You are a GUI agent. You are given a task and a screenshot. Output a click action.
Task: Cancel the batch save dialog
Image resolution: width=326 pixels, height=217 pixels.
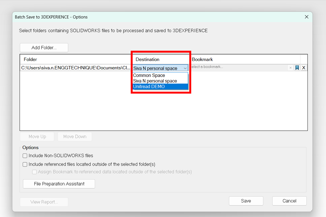point(289,201)
